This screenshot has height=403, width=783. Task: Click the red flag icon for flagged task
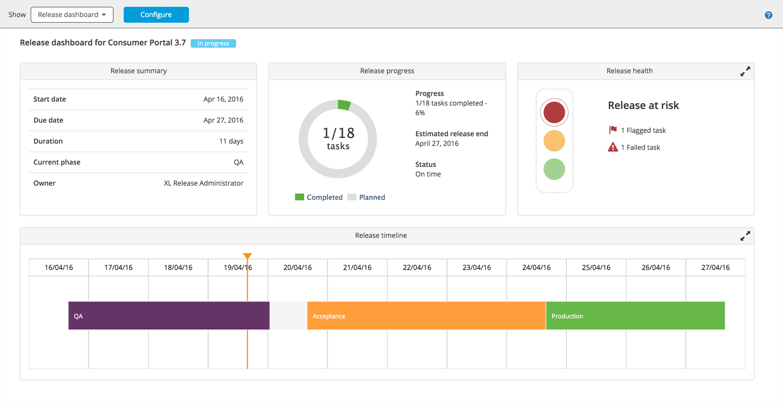click(x=613, y=130)
